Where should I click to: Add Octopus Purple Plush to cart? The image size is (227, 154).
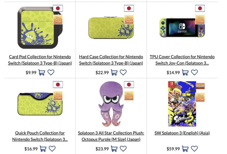coord(114,148)
